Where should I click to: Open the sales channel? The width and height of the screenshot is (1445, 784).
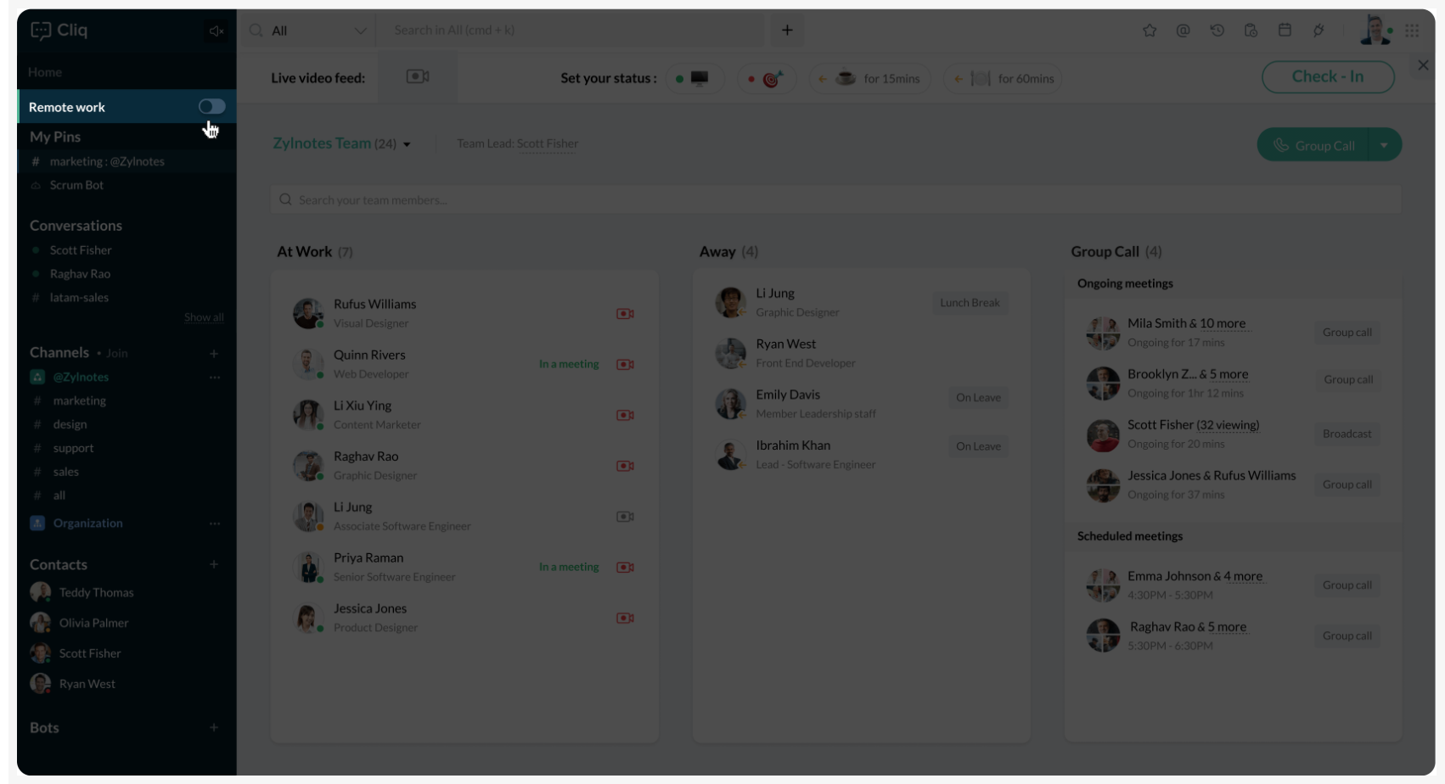coord(65,472)
